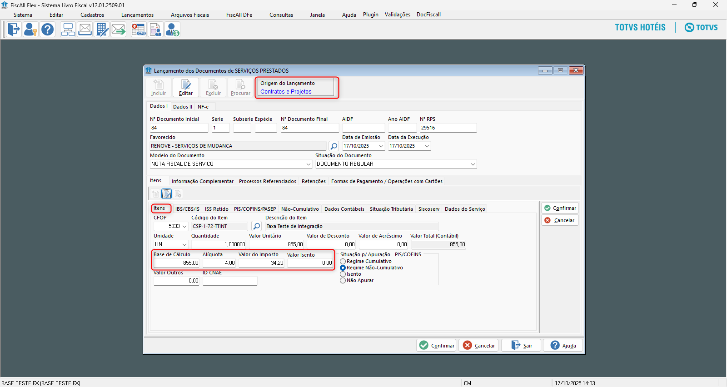Open the Arquivos Fiscais menu
The image size is (727, 387).
pyautogui.click(x=190, y=15)
